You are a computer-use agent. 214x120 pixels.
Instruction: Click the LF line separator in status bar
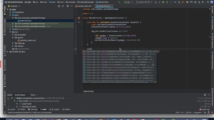tap(182, 113)
